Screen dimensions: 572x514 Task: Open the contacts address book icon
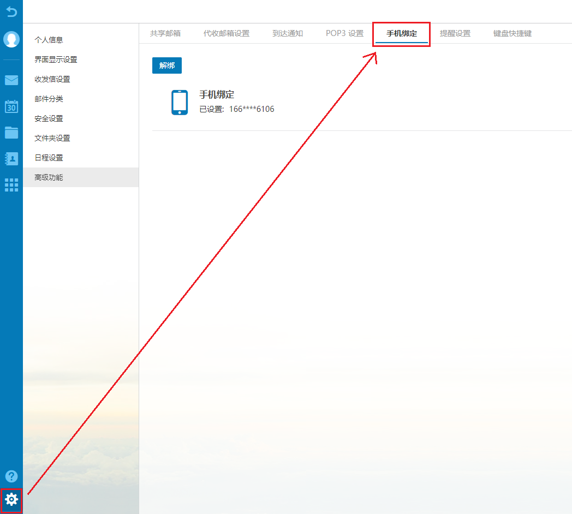11,158
